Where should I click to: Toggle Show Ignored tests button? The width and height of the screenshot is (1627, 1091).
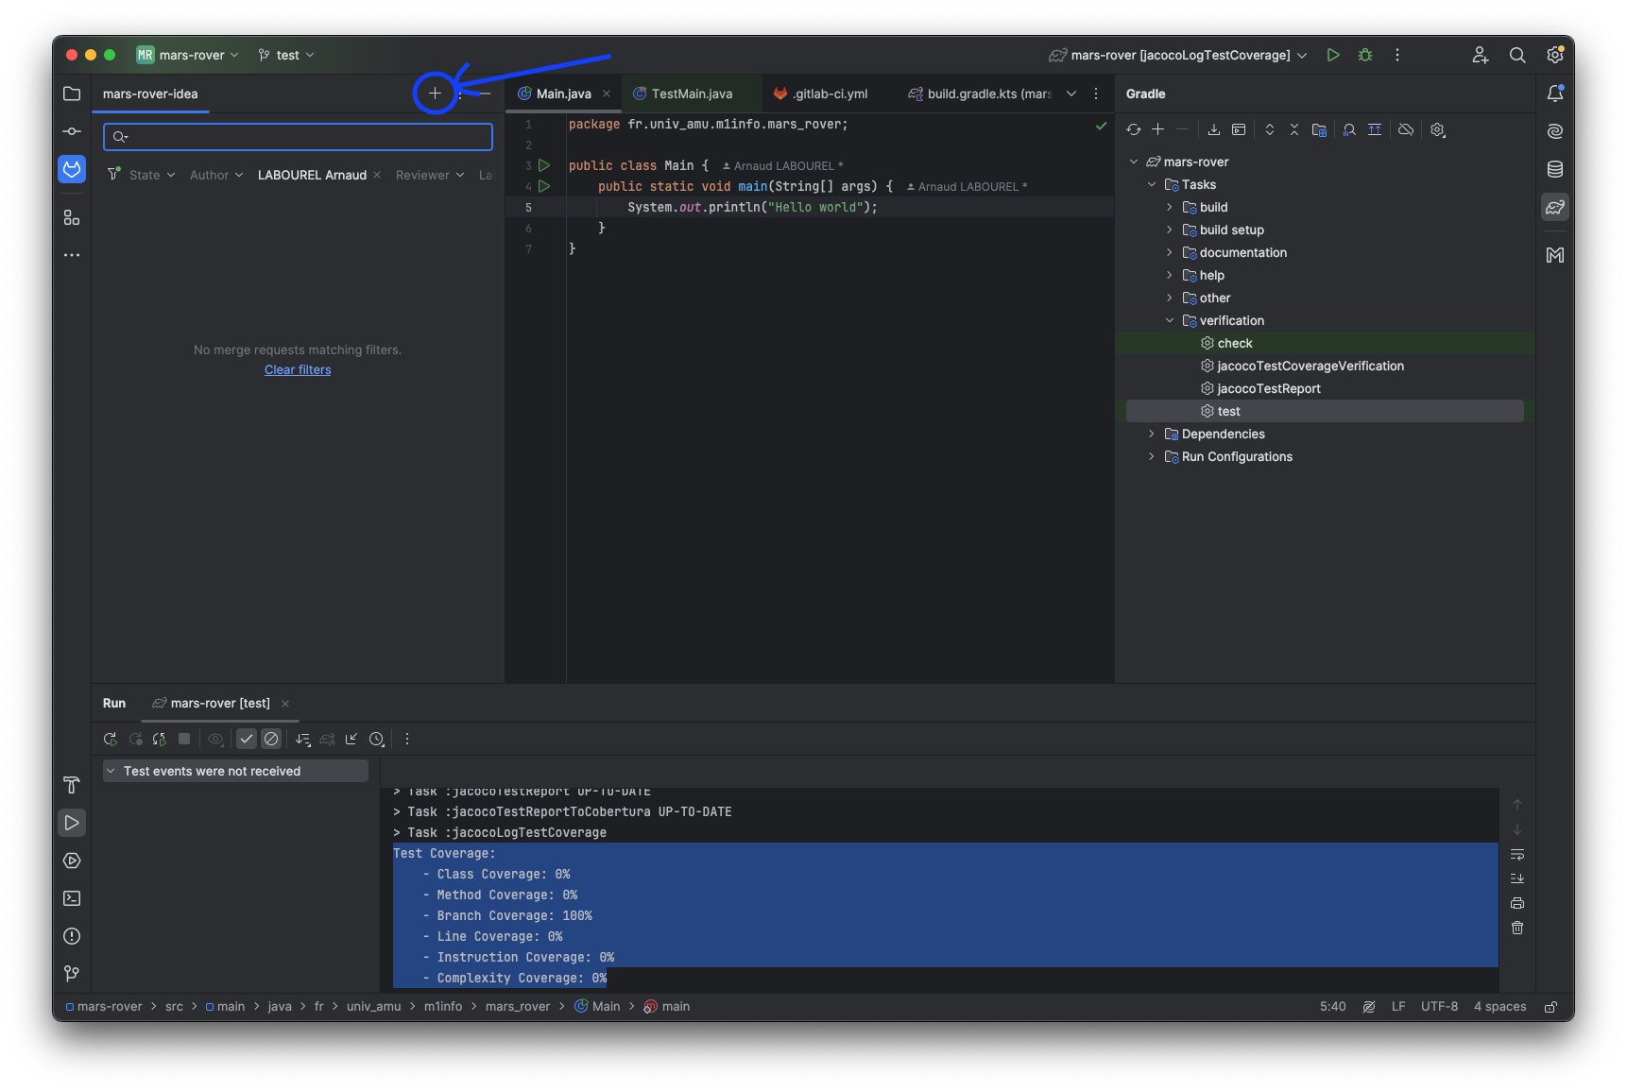tap(271, 739)
